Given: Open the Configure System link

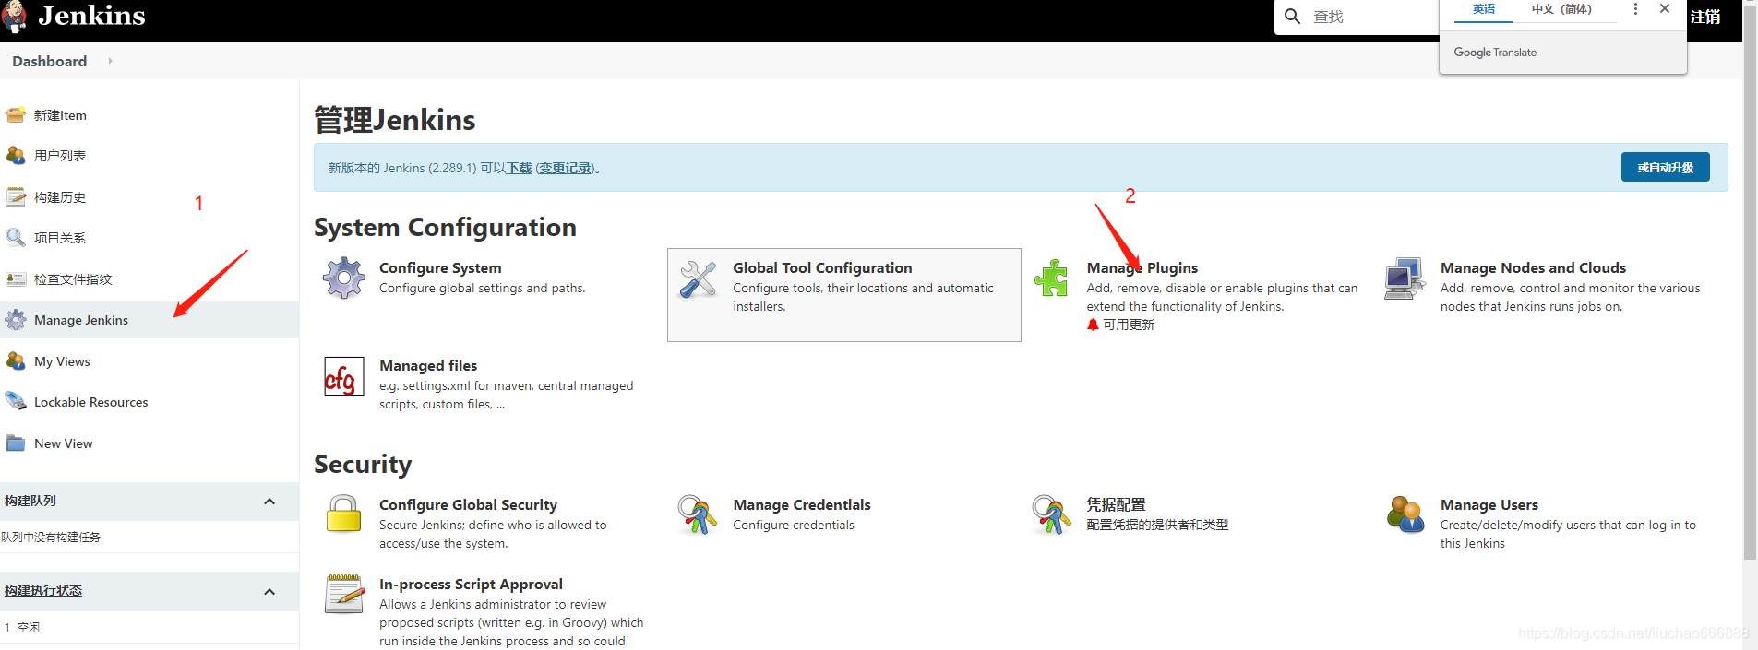Looking at the screenshot, I should [440, 267].
